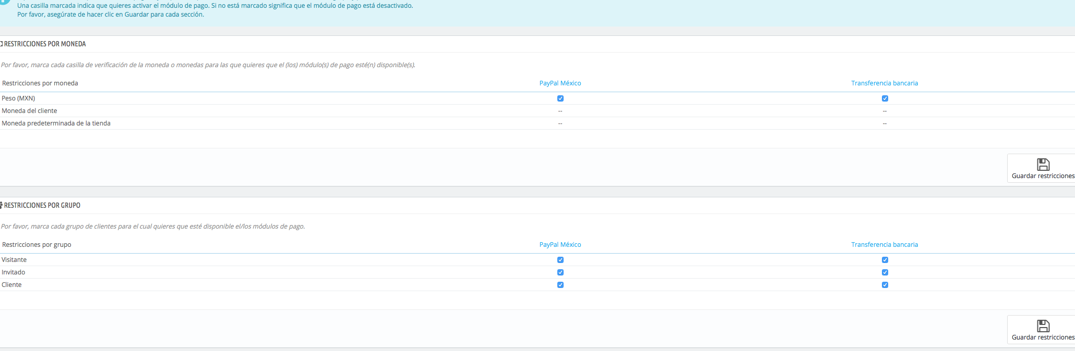Screen dimensions: 1075x351
Task: Click PayPal México dash for Moneda del cliente
Action: click(560, 111)
